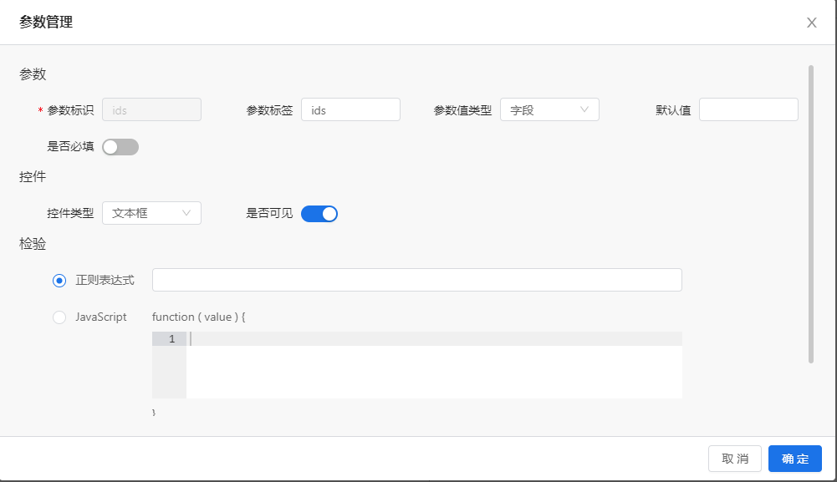The height and width of the screenshot is (482, 837).
Task: Open the 参数值类型 dropdown
Action: tap(549, 109)
